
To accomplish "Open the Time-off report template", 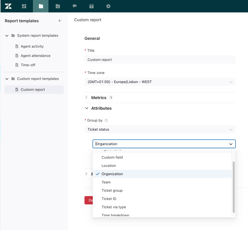I will point(28,65).
